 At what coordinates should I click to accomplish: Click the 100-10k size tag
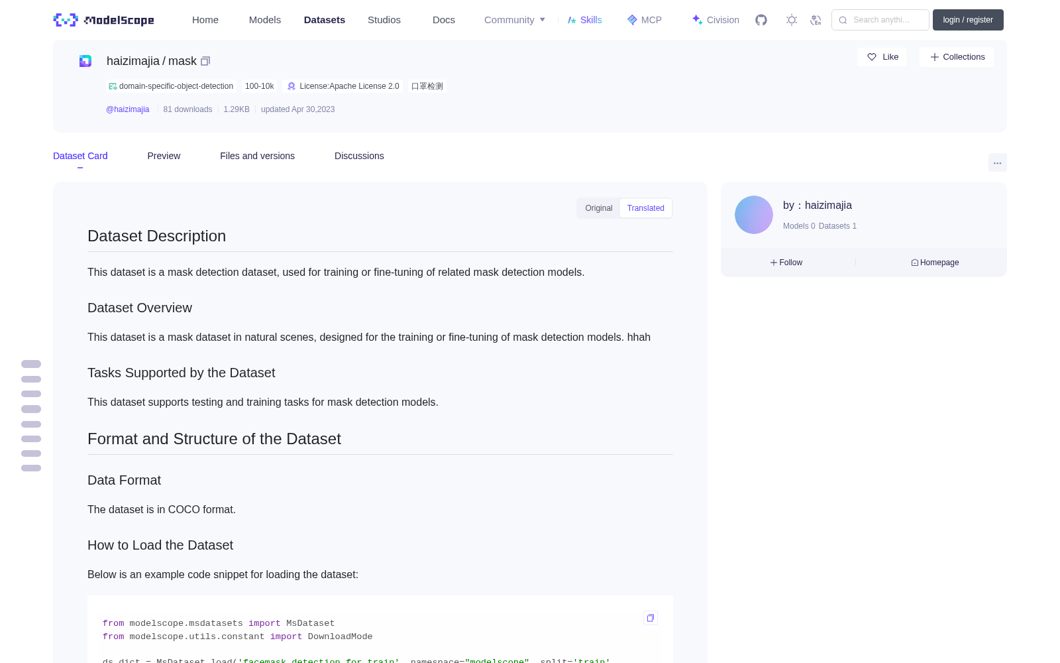point(259,86)
